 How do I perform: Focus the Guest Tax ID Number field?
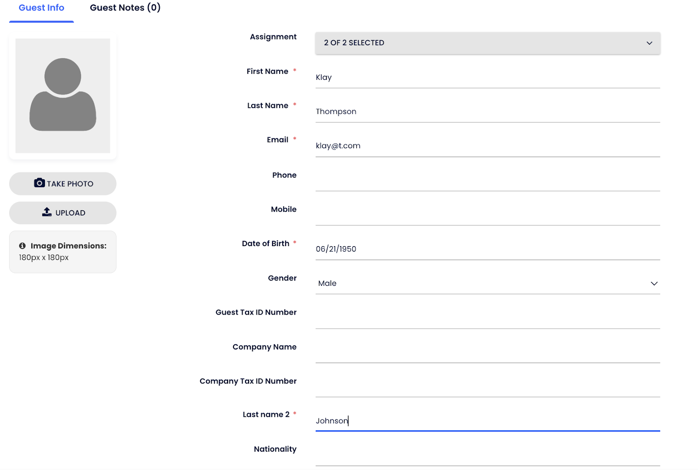coord(487,318)
